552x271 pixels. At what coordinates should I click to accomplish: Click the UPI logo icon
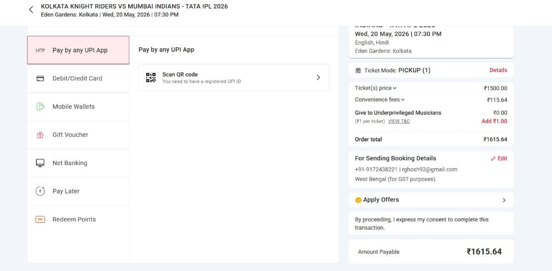(x=40, y=50)
